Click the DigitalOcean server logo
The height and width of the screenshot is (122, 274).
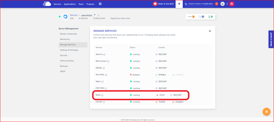click(65, 17)
